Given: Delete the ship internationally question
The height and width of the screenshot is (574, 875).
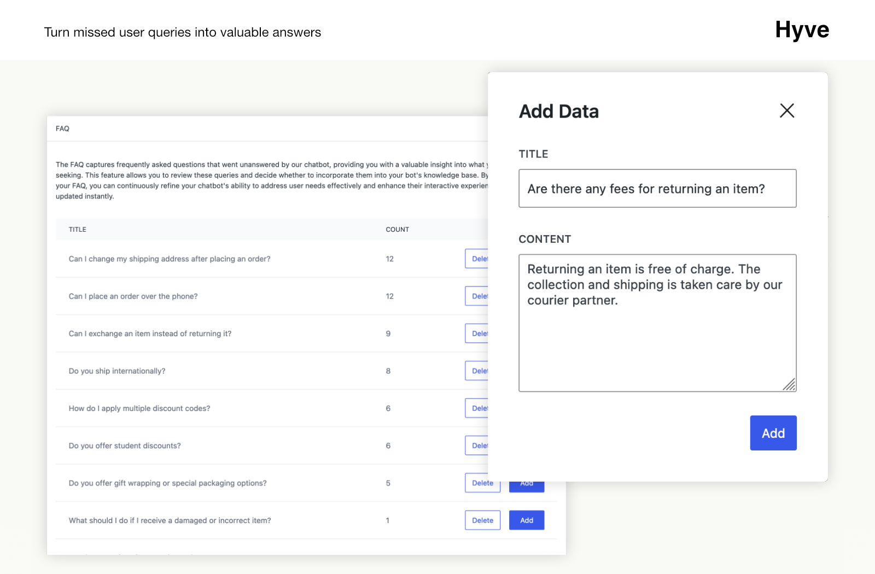Looking at the screenshot, I should [477, 371].
